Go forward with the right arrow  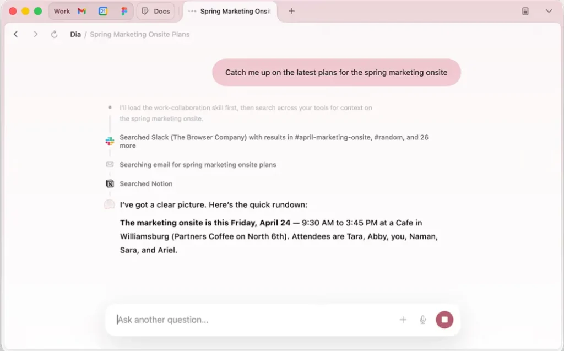pos(35,34)
